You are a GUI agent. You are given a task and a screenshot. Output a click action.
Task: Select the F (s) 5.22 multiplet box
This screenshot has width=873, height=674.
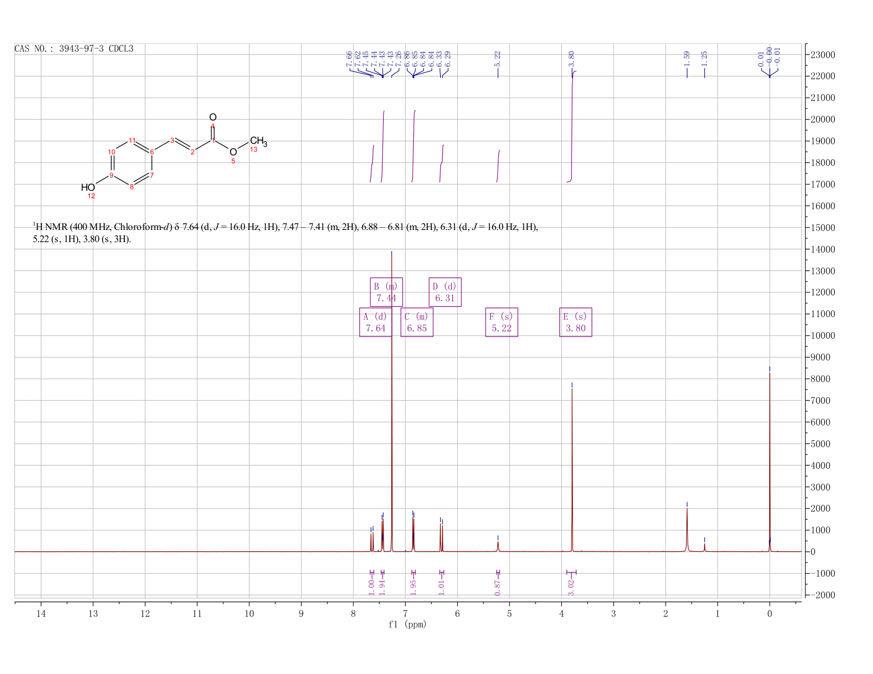[502, 322]
